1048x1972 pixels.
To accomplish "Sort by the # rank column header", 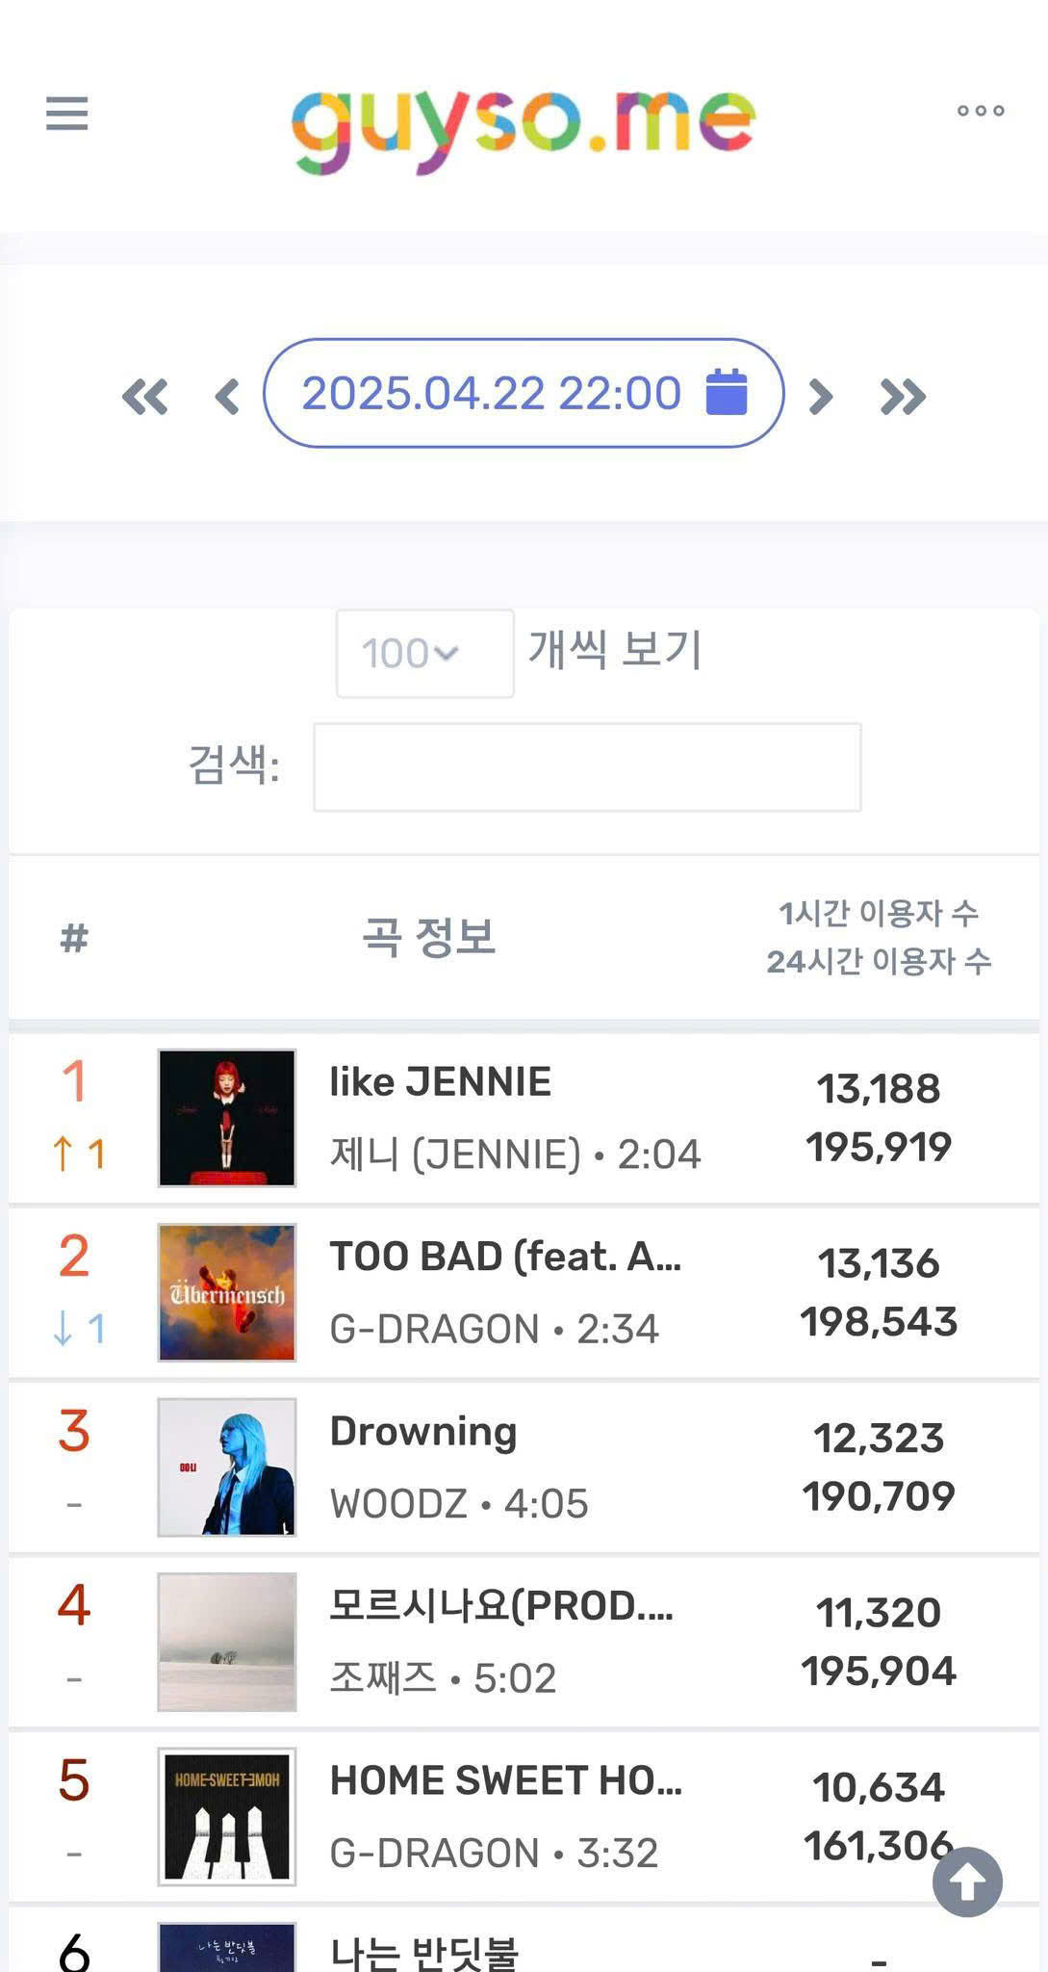I will tap(74, 937).
